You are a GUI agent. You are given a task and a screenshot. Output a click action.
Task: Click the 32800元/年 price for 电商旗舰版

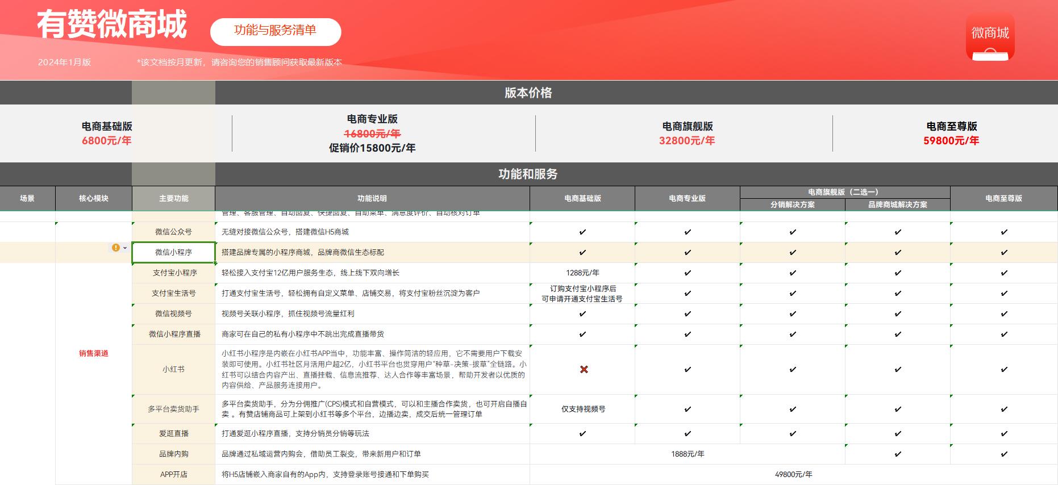pos(687,140)
